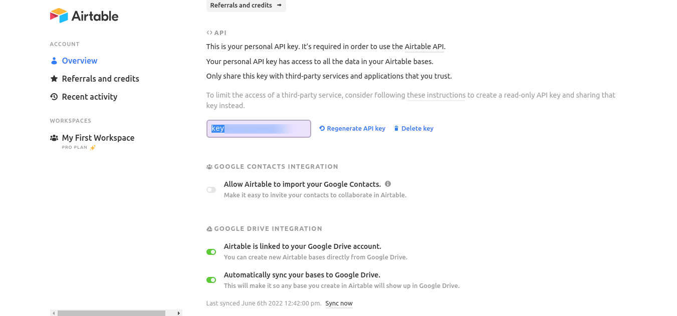This screenshot has height=316, width=677.
Task: Click the Recent activity clock icon
Action: (x=54, y=96)
